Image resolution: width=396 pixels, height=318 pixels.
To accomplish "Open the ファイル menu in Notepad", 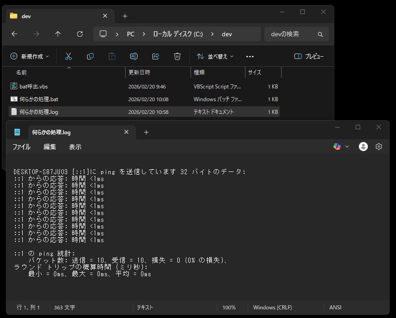I will (x=21, y=147).
